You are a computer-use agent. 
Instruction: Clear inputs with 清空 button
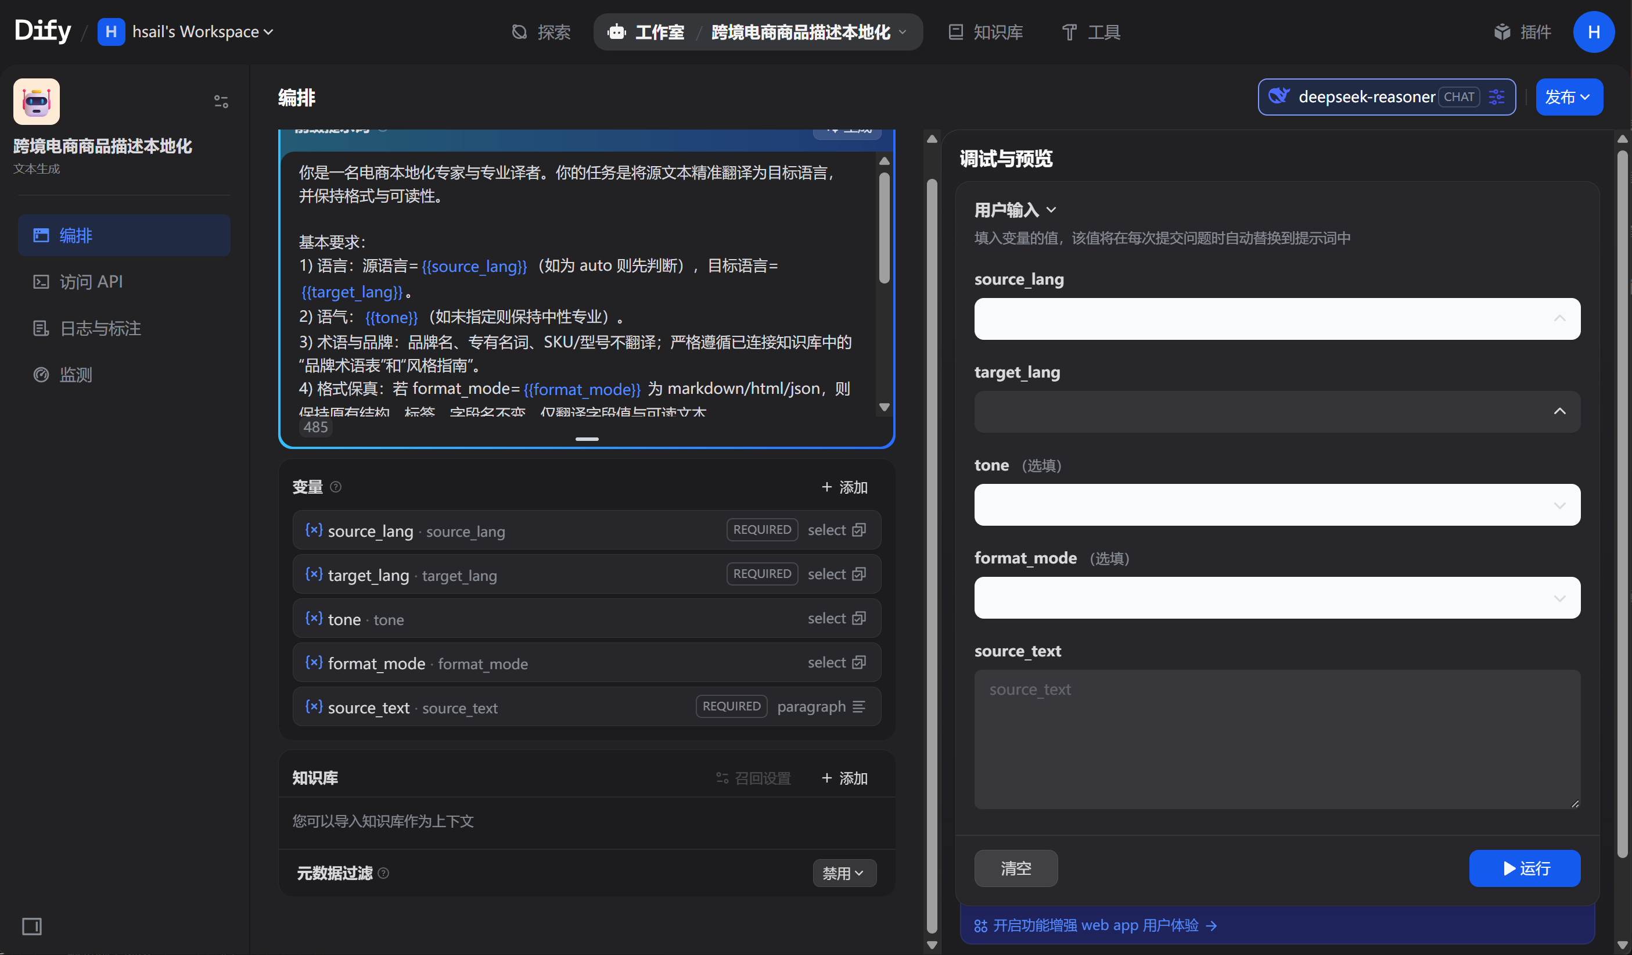click(x=1016, y=868)
